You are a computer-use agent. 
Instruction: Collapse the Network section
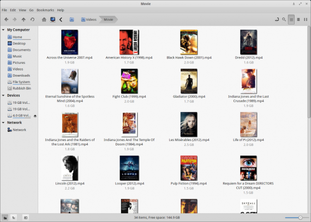3,122
